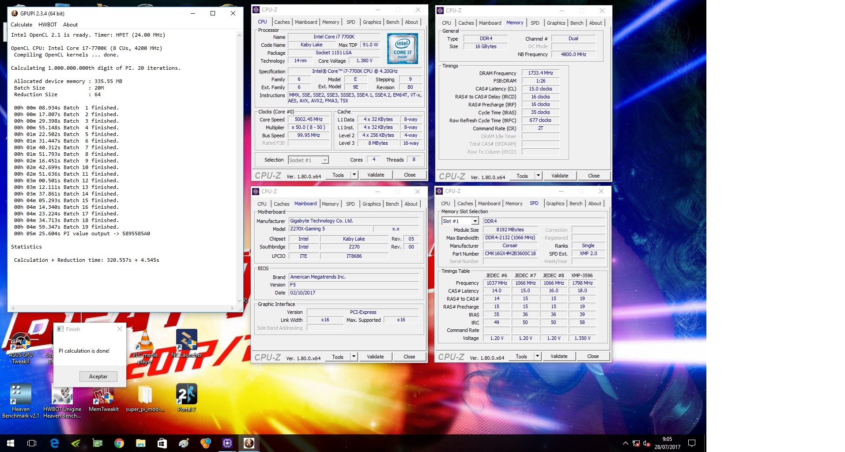Viewport: 845px width, 452px height.
Task: Open the paint palette taskbar app
Action: (184, 443)
